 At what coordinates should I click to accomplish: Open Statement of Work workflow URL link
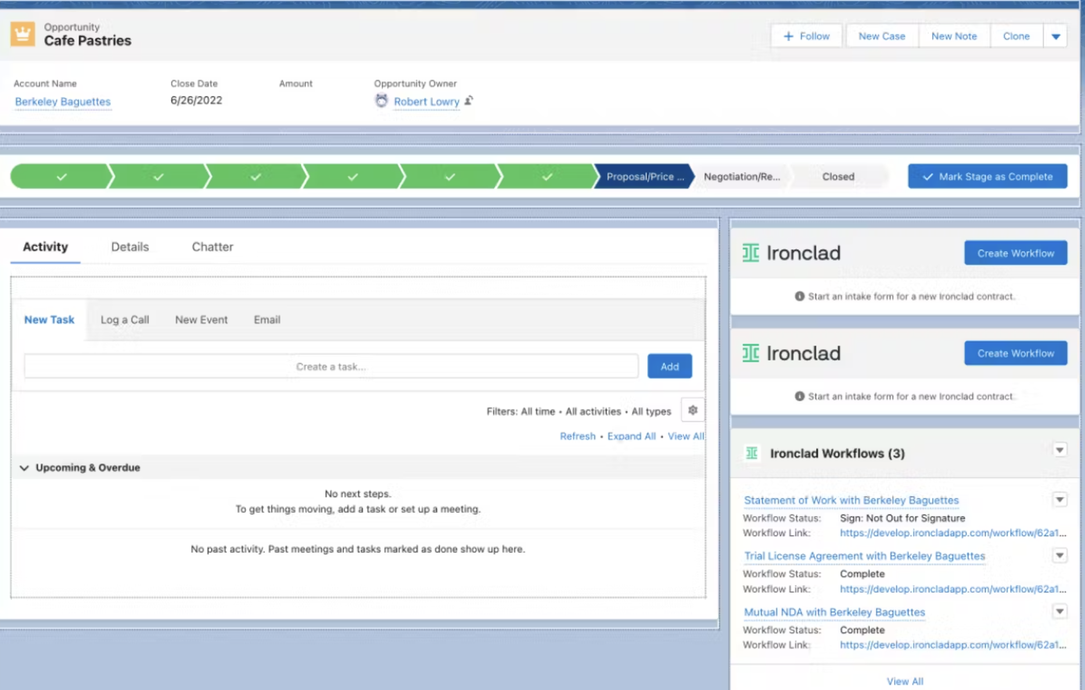point(953,533)
